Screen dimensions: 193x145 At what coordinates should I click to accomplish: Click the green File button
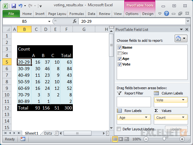coord(11,14)
